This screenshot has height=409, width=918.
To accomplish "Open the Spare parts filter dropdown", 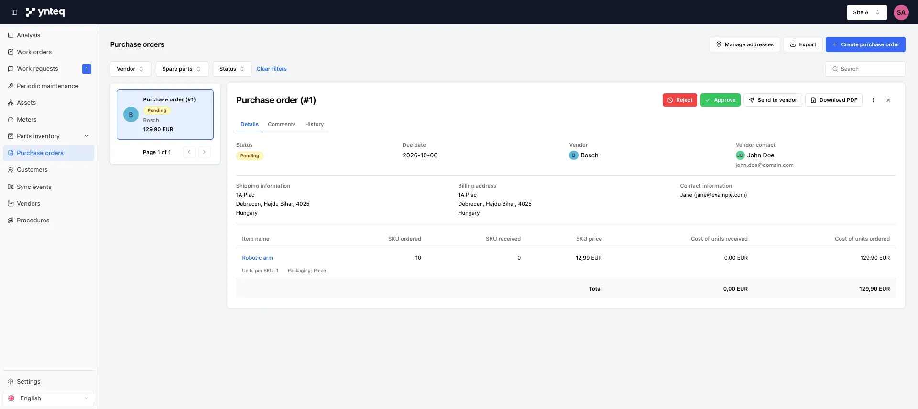I will click(x=182, y=69).
